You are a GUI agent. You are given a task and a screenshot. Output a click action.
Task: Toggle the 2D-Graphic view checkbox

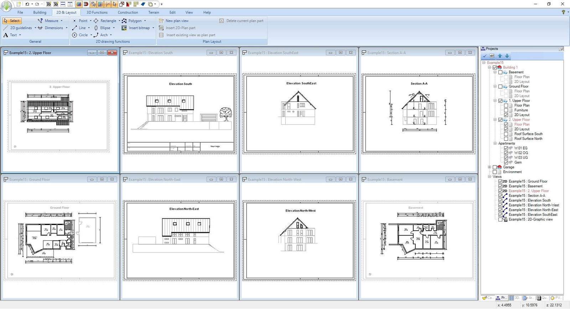pos(501,219)
